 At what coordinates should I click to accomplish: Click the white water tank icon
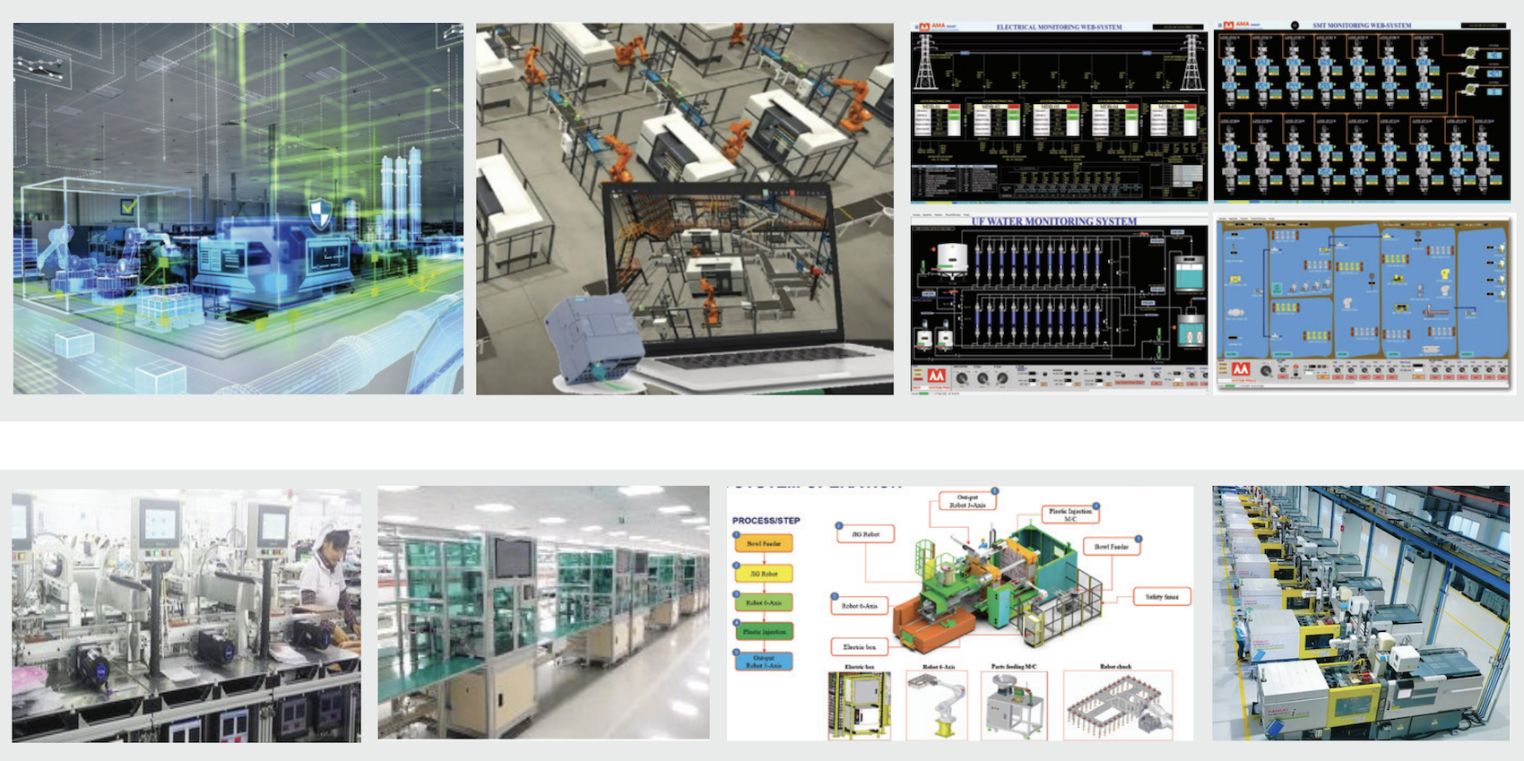click(x=951, y=256)
